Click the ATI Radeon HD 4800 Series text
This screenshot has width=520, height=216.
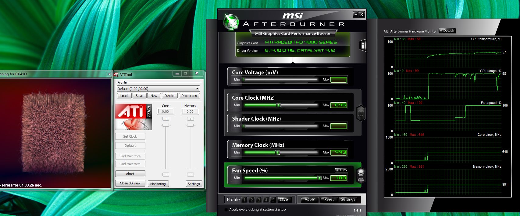[x=301, y=43]
